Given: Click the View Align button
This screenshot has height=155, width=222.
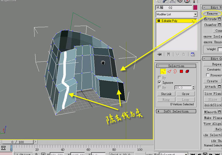Looking at the screenshot, I should tap(212, 124).
